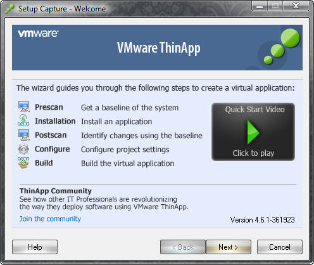
Task: Click the Quick Start Video thumbnail title
Action: point(254,110)
